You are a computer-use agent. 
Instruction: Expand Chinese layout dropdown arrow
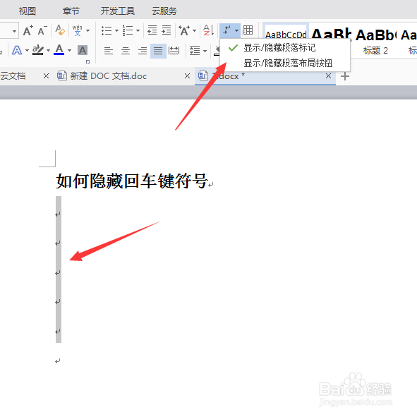tap(195, 30)
